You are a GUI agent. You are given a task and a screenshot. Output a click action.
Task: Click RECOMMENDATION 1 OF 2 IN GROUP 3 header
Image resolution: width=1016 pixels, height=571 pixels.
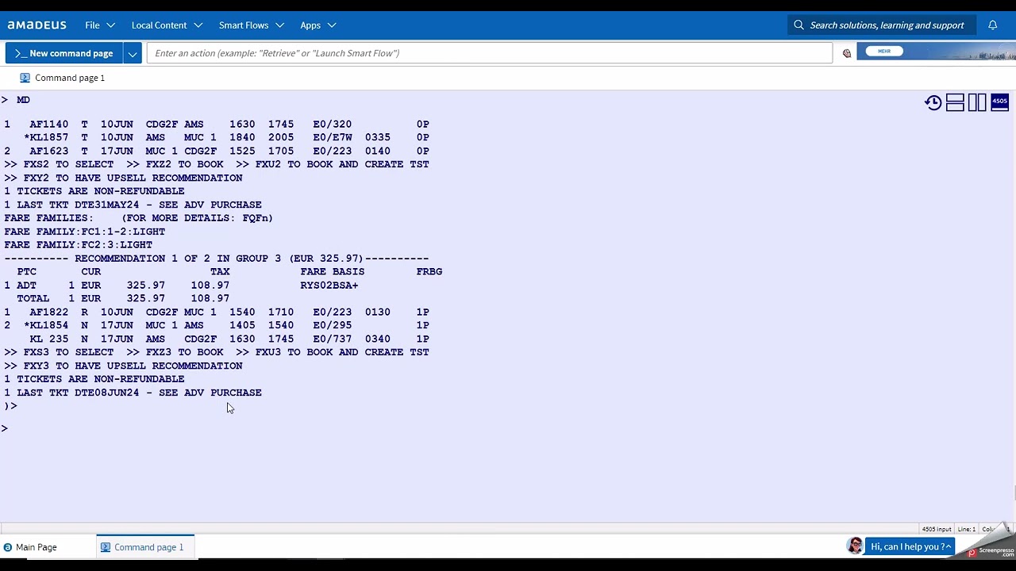click(217, 259)
